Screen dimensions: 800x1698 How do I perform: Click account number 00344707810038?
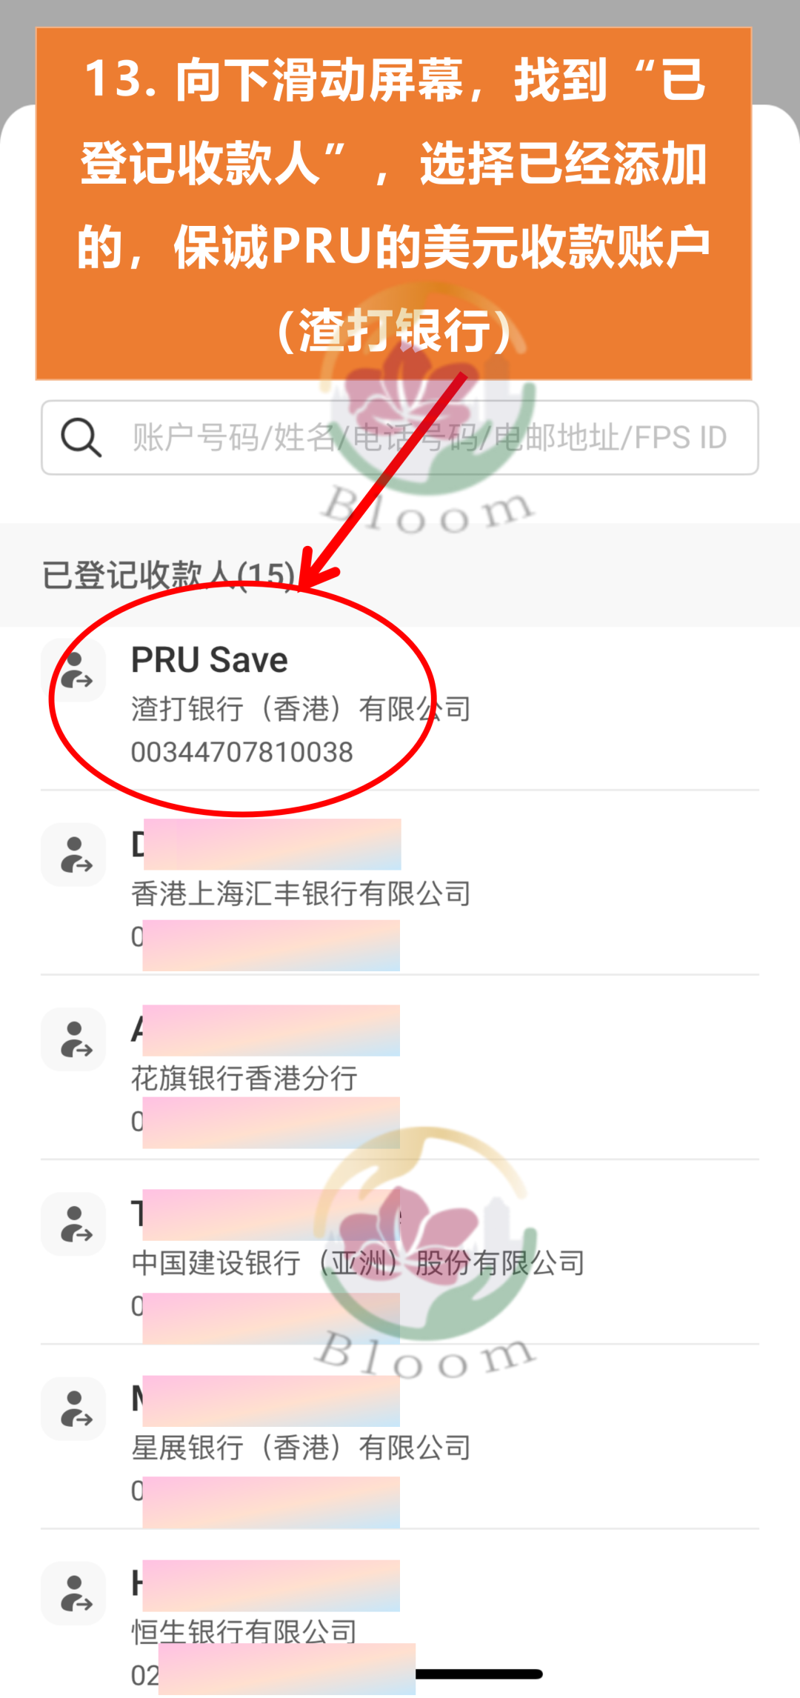point(242,752)
